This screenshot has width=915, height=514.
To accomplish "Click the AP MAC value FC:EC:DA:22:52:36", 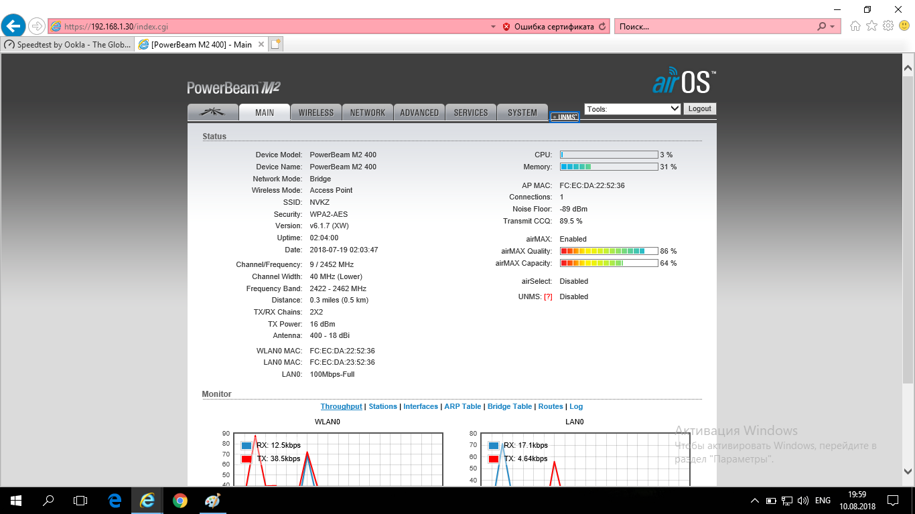I will 592,185.
